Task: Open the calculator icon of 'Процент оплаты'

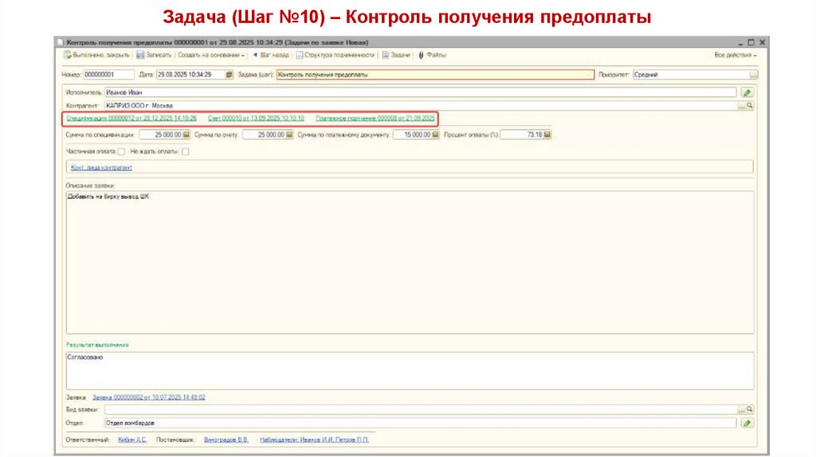Action: pos(547,135)
